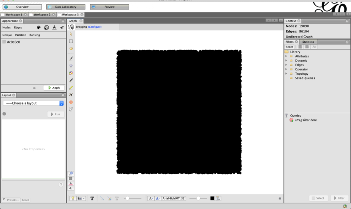
Task: Toggle show edges line button
Action: [102, 198]
